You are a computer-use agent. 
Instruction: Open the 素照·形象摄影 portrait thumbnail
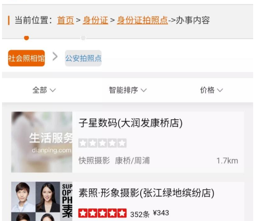pos(42,202)
